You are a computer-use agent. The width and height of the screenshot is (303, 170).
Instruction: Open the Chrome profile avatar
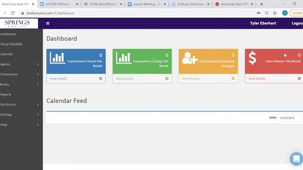pyautogui.click(x=285, y=13)
